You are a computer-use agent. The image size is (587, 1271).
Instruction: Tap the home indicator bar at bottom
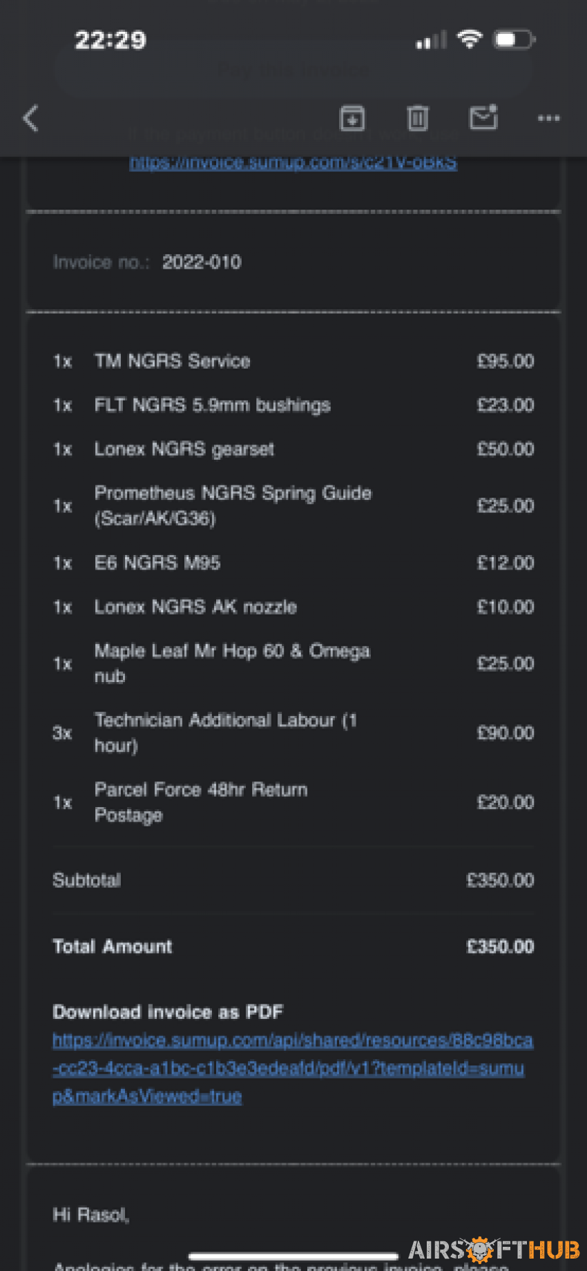pos(293,1256)
